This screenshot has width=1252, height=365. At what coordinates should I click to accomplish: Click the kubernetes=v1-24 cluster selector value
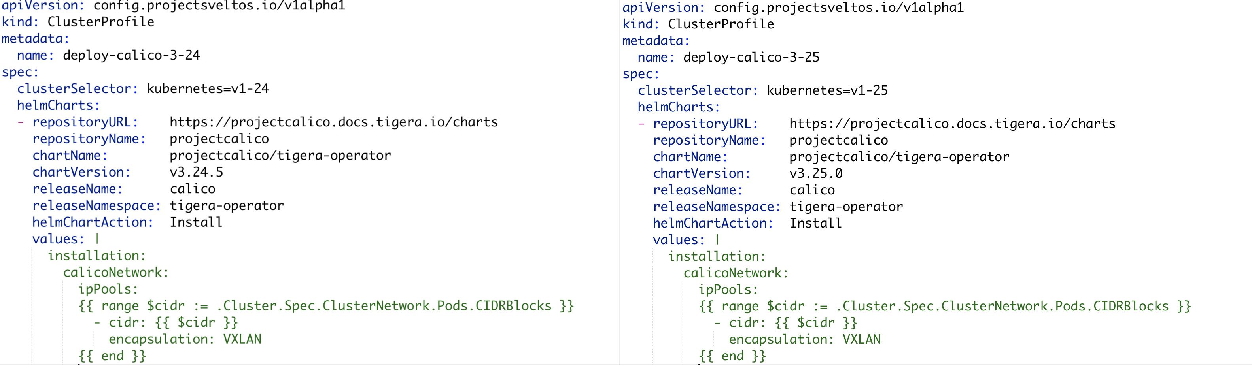click(208, 89)
